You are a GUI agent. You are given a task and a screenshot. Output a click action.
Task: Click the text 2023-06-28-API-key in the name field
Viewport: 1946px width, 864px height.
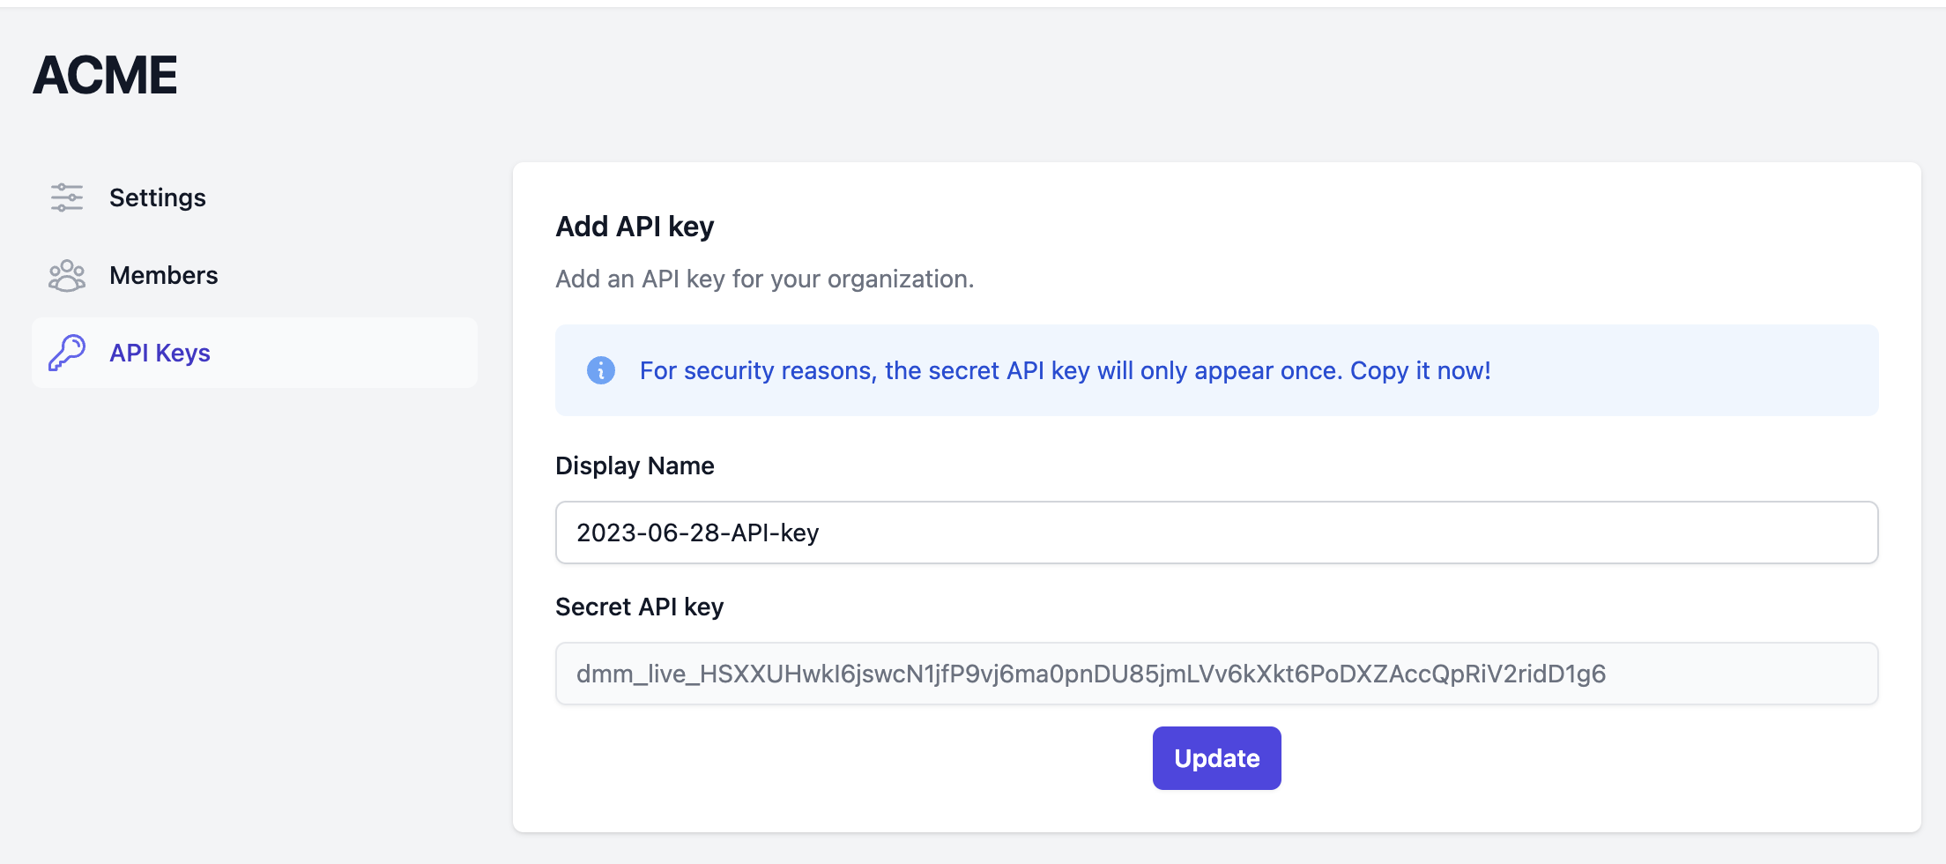697,533
